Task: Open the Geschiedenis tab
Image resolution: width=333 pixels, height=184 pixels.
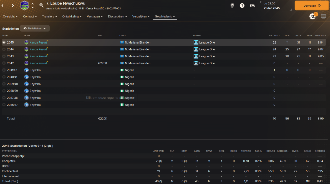Action: click(165, 16)
